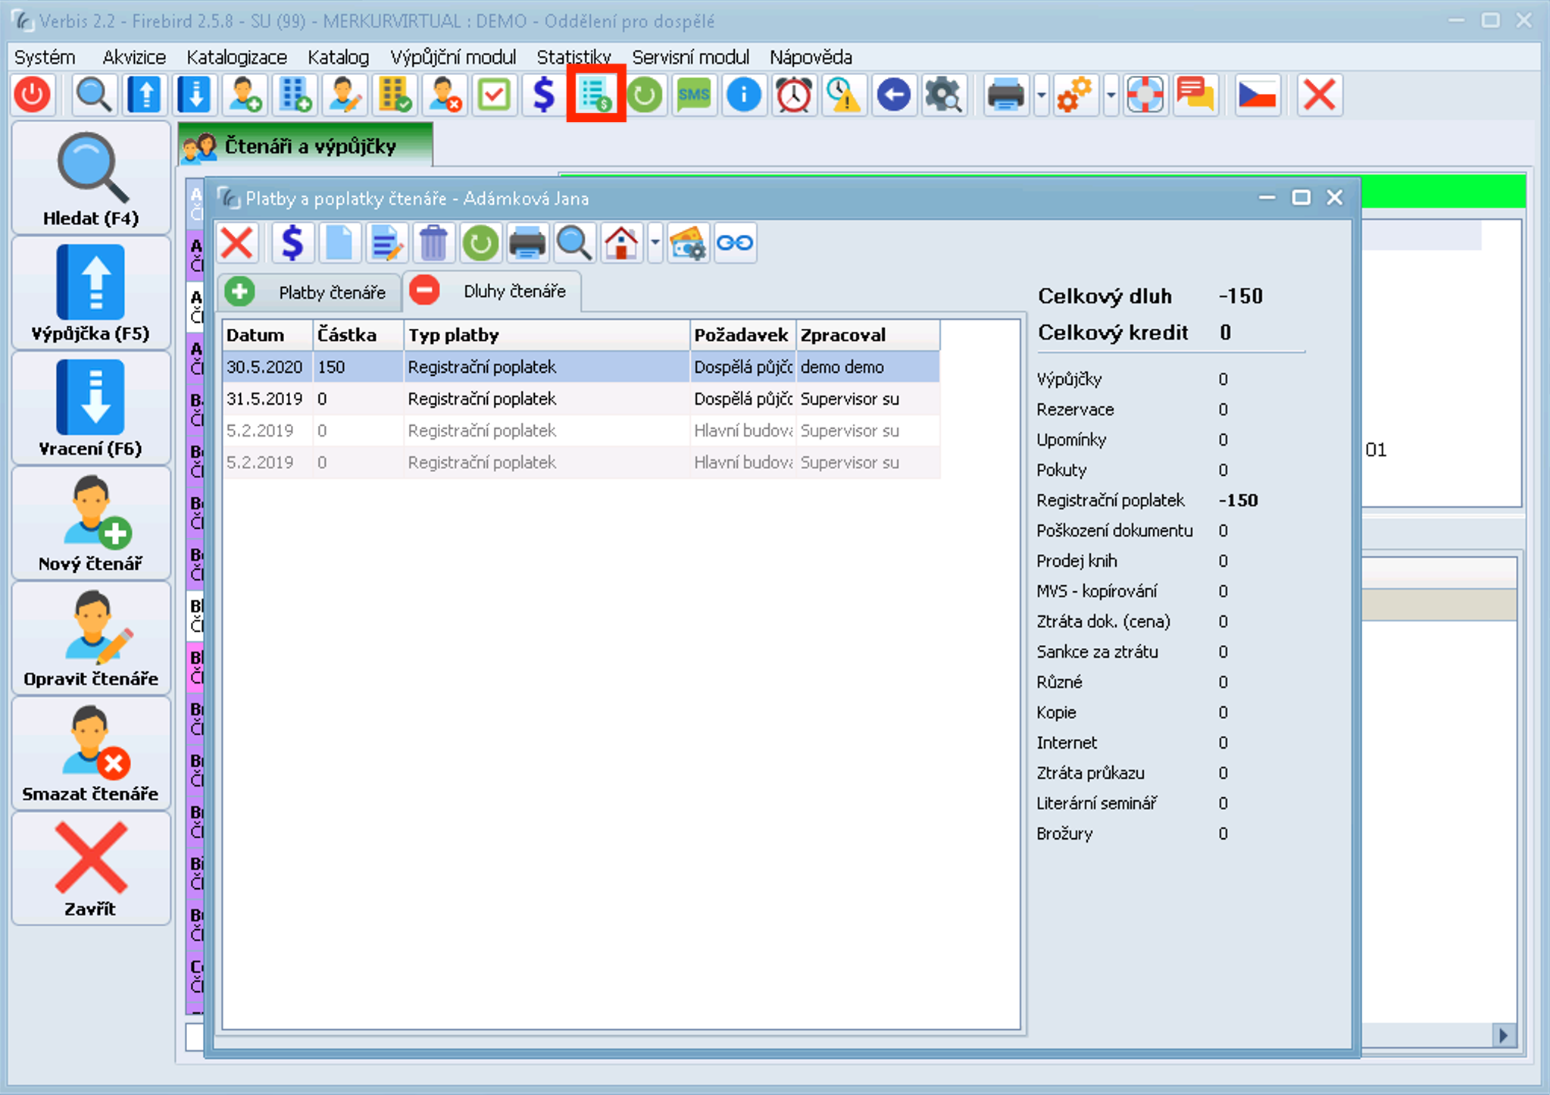1550x1095 pixels.
Task: Click the wallet with gear icon in payments dialog
Action: [x=688, y=243]
